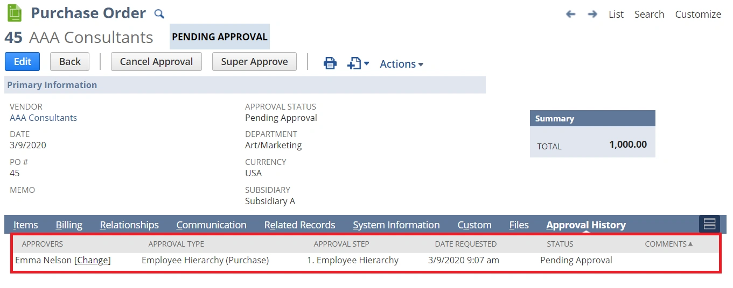Click the Change link next to Emma Nelson

click(x=93, y=260)
